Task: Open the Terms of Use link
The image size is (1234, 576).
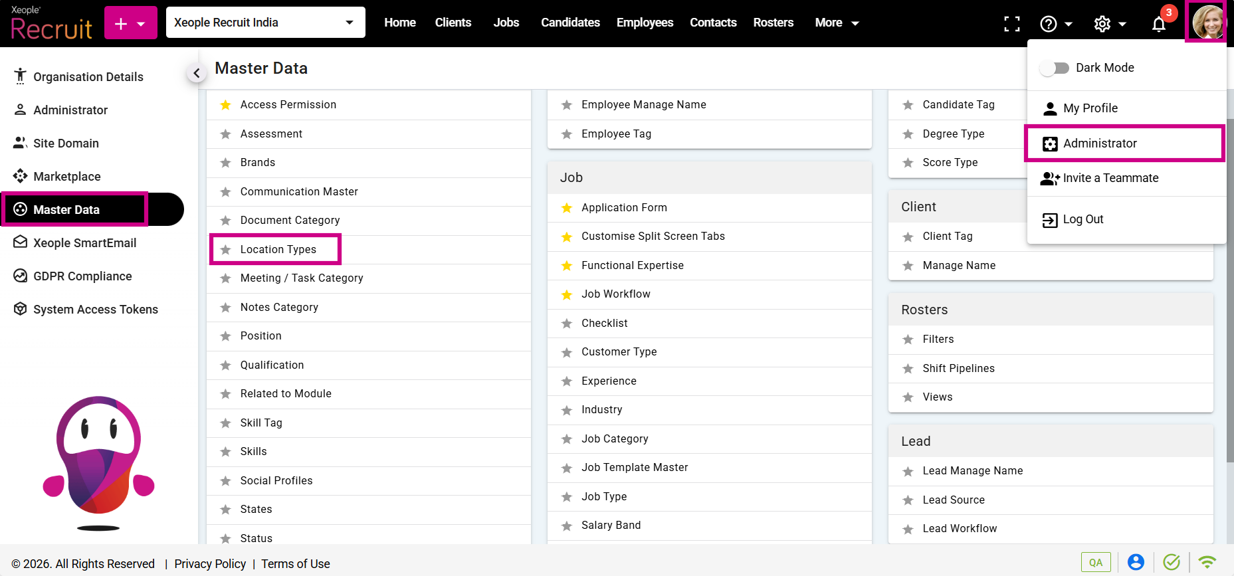Action: pos(295,563)
